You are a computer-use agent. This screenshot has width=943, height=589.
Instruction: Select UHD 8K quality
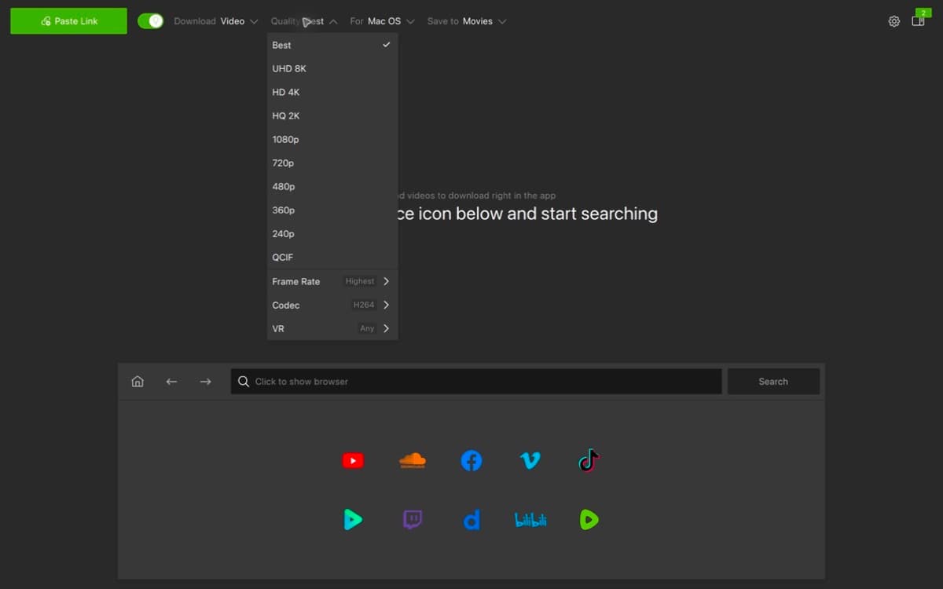pyautogui.click(x=332, y=68)
